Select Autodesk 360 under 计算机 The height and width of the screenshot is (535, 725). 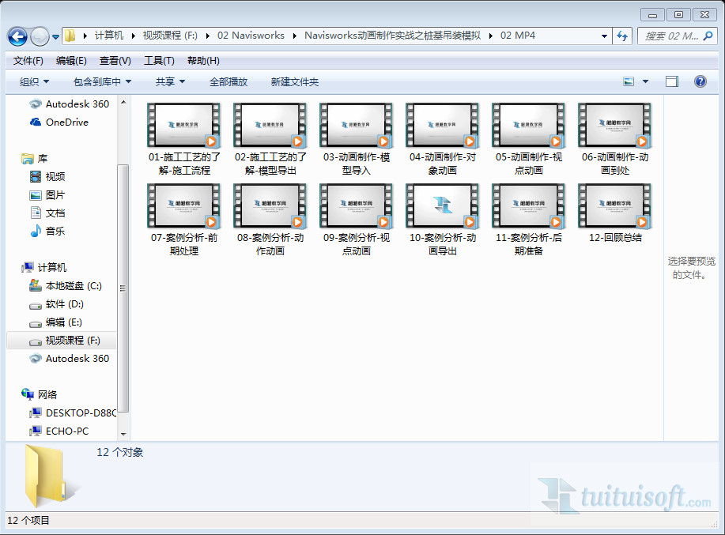(x=70, y=359)
